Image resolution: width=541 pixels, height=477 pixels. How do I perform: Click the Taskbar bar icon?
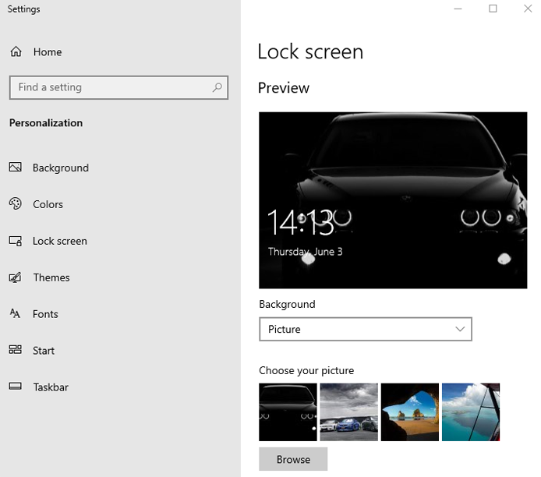click(15, 387)
